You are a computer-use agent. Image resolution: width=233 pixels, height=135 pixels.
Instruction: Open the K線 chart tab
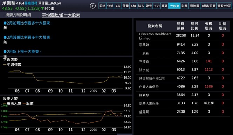133,6
